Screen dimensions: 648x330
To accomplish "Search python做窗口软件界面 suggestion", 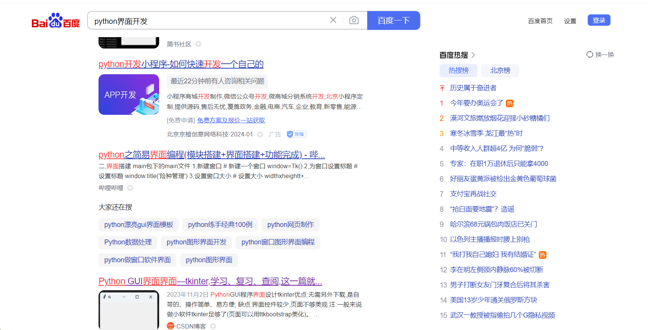I will click(x=138, y=260).
